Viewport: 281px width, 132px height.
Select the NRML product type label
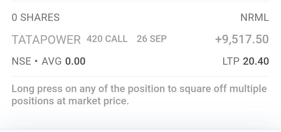254,17
